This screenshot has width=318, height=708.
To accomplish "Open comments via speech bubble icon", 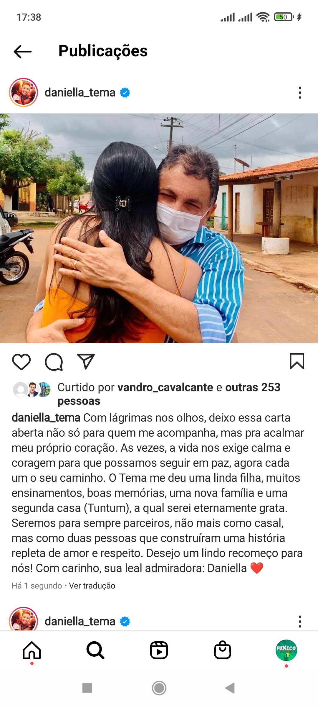I will pos(54,362).
